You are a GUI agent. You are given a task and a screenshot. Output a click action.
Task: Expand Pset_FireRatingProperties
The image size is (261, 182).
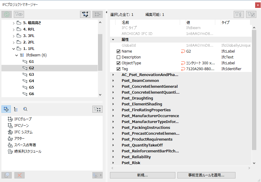113,110
